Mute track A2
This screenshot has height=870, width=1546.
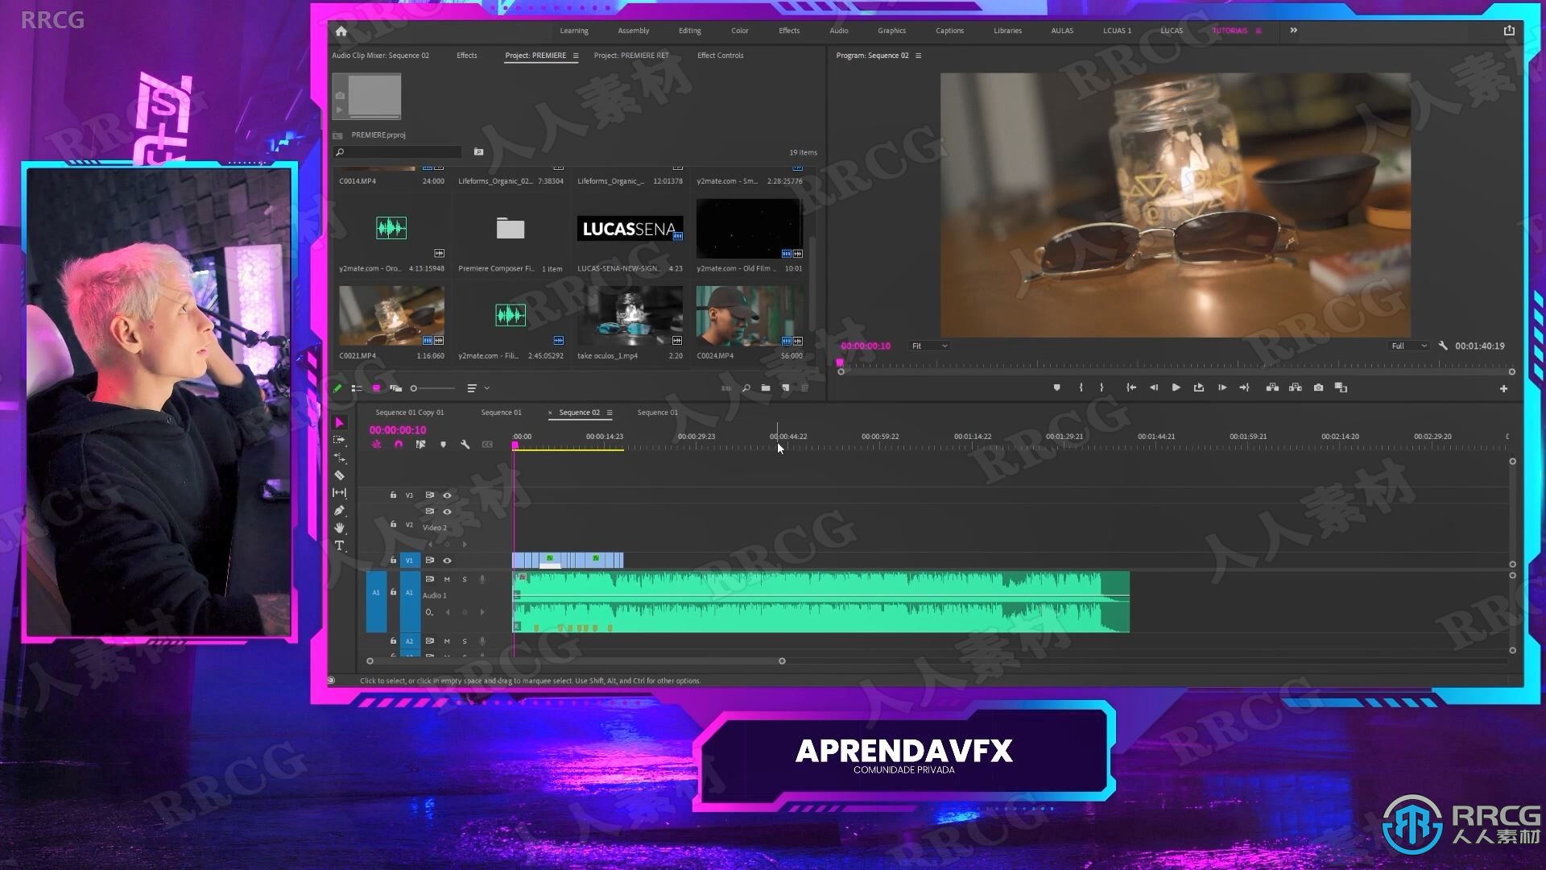447,641
